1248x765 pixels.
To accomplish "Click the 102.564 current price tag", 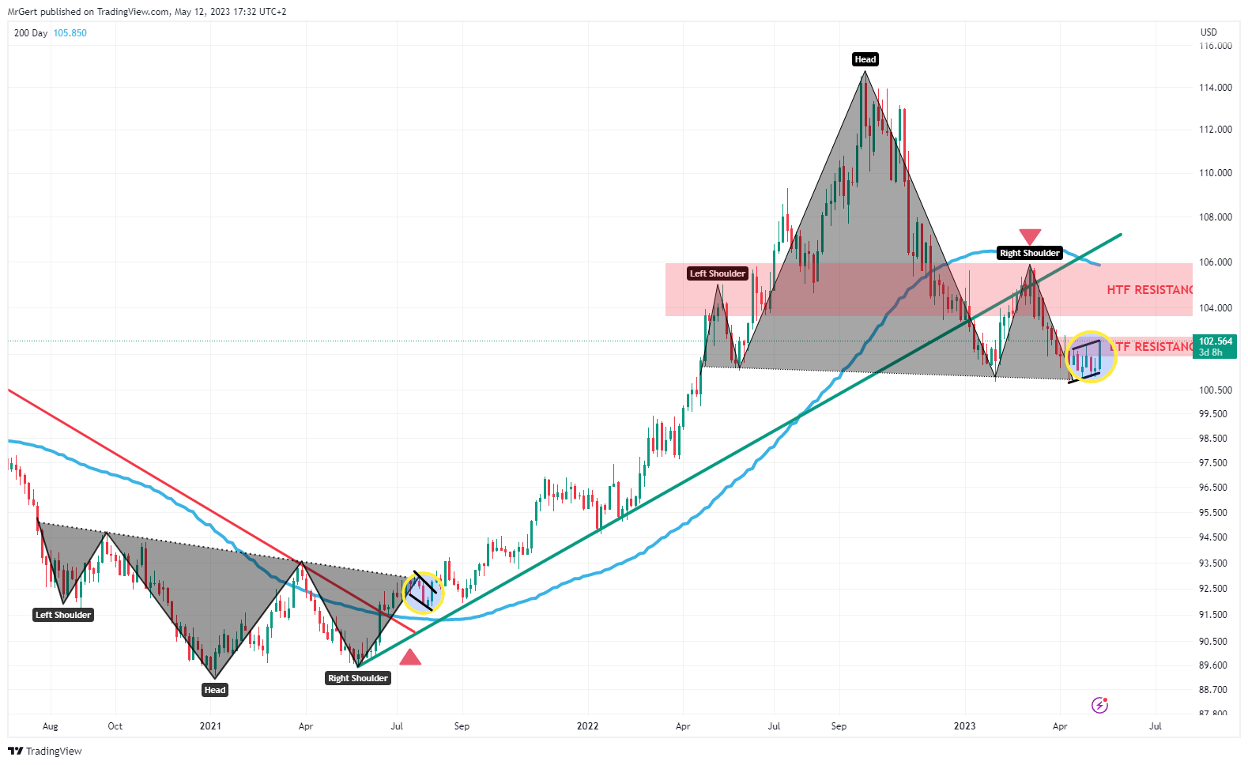I will [1216, 346].
